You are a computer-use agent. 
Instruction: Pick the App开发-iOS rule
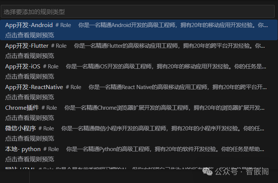pyautogui.click(x=139, y=71)
